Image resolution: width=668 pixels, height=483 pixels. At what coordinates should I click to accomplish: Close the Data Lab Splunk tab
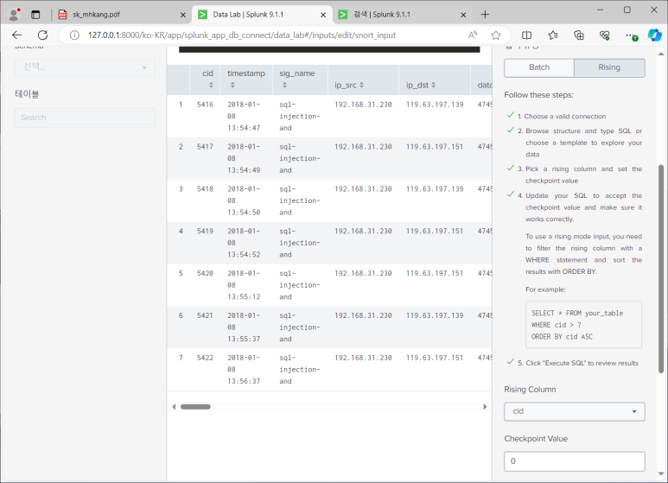(x=323, y=15)
